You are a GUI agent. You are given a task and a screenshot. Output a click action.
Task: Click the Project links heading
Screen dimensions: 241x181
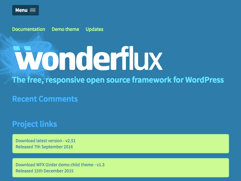(35, 124)
